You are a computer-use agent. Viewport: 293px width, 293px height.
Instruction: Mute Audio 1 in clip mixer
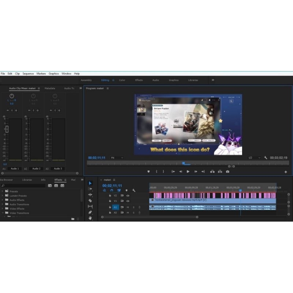click(x=8, y=111)
